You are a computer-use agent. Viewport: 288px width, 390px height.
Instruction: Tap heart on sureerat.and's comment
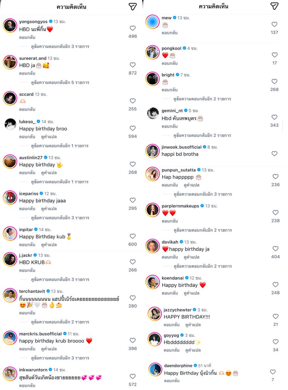(133, 65)
